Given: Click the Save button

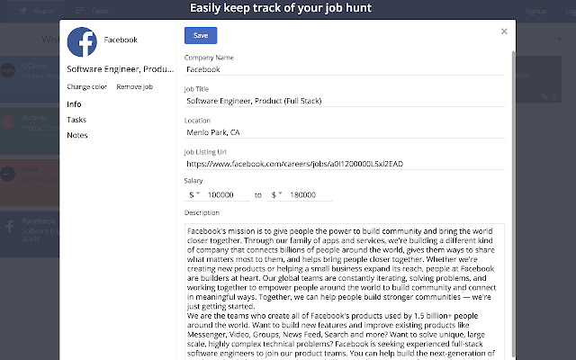Looking at the screenshot, I should [200, 35].
